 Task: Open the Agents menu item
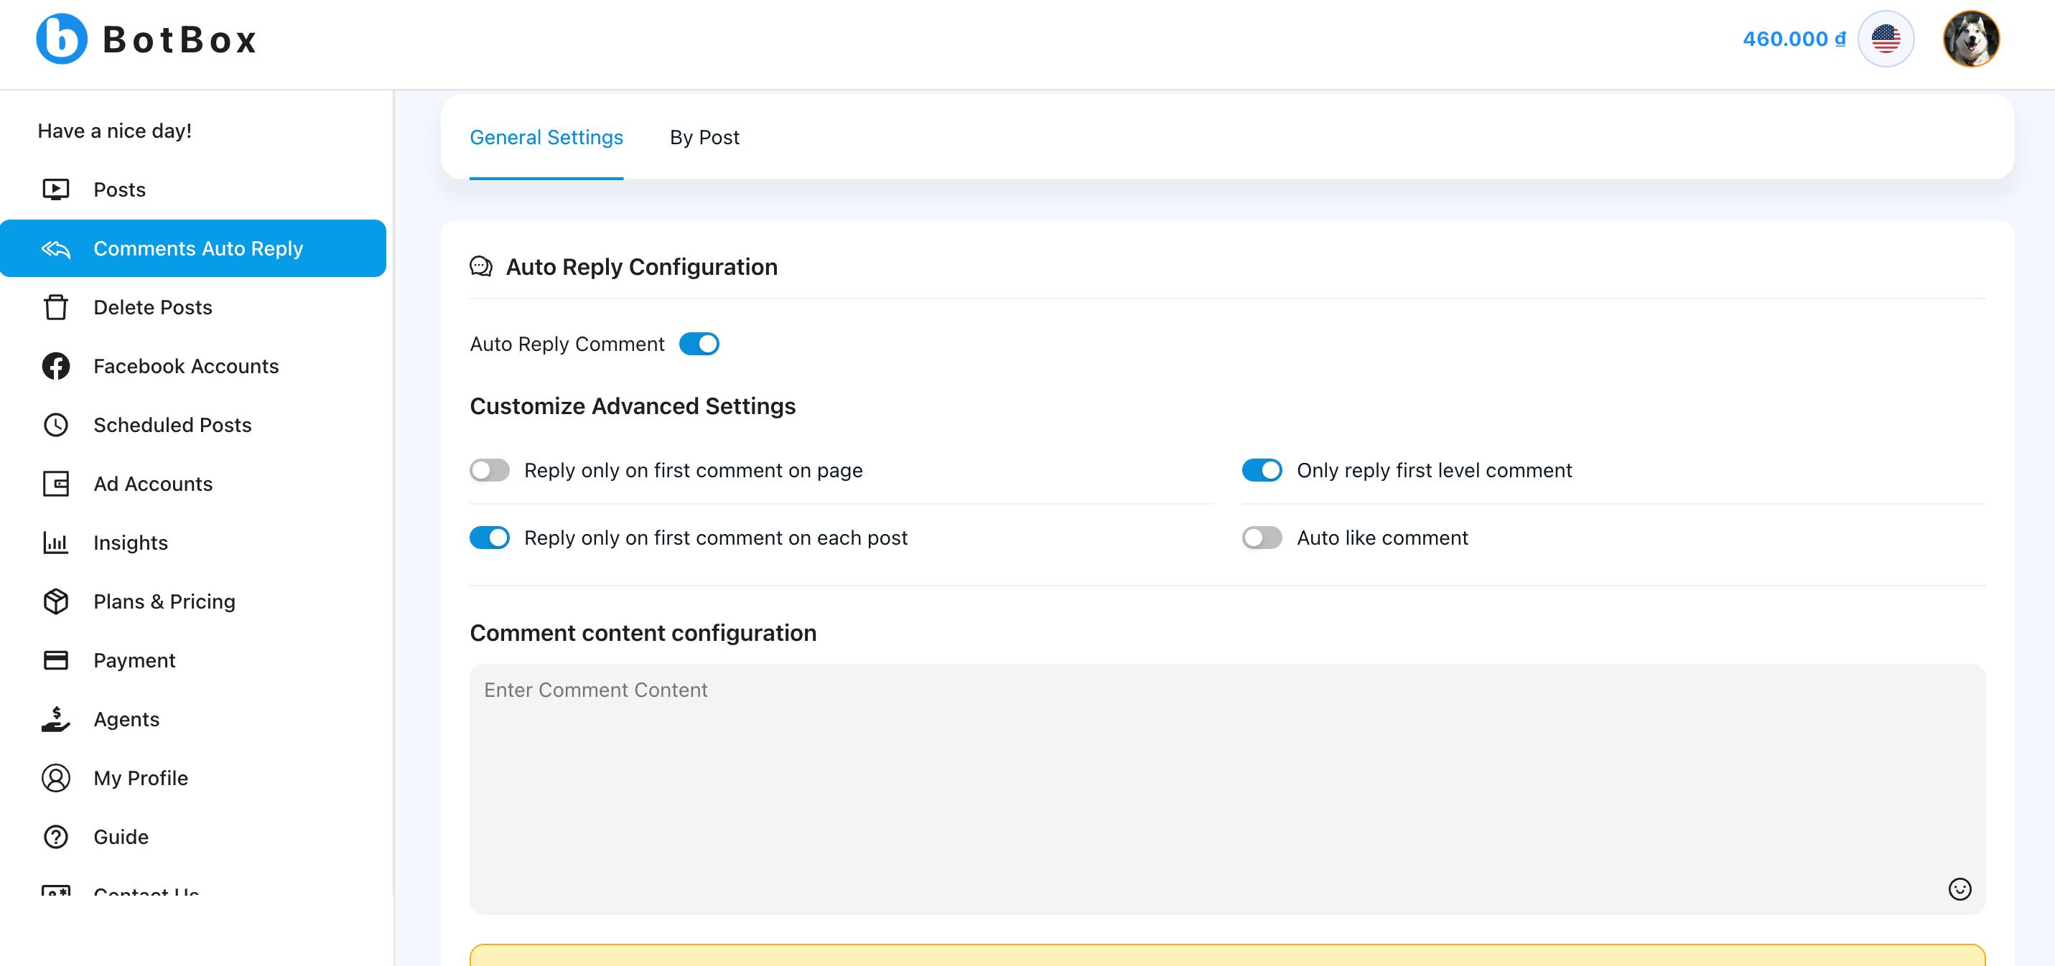(x=193, y=720)
